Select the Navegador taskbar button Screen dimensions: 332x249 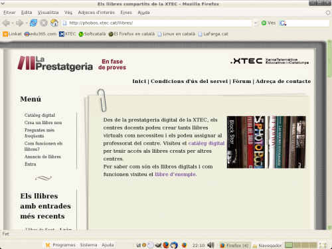coord(268,245)
